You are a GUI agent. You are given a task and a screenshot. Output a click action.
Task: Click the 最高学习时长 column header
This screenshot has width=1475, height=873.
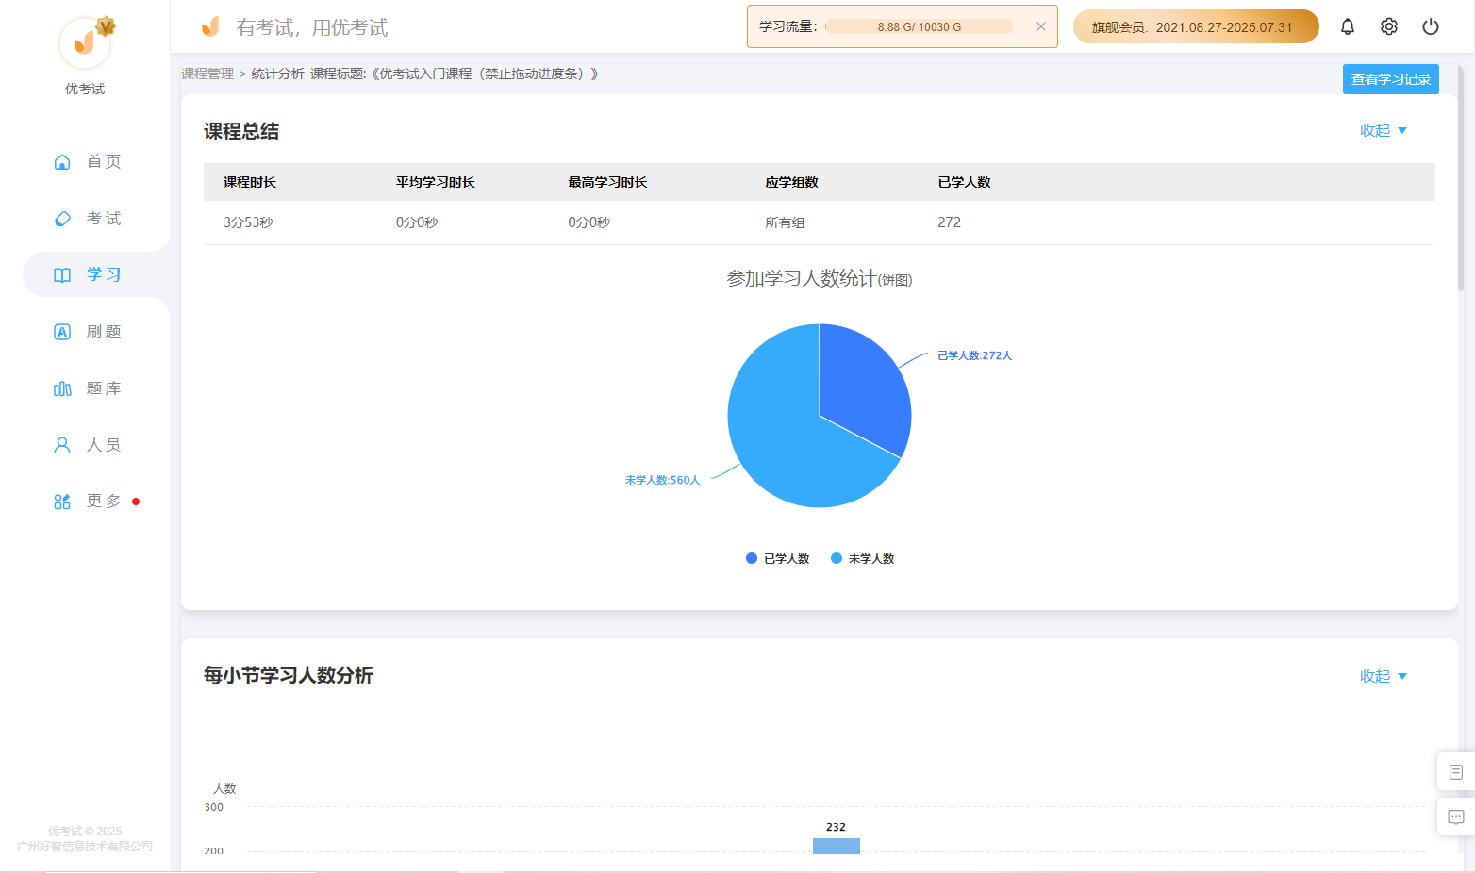(x=607, y=182)
